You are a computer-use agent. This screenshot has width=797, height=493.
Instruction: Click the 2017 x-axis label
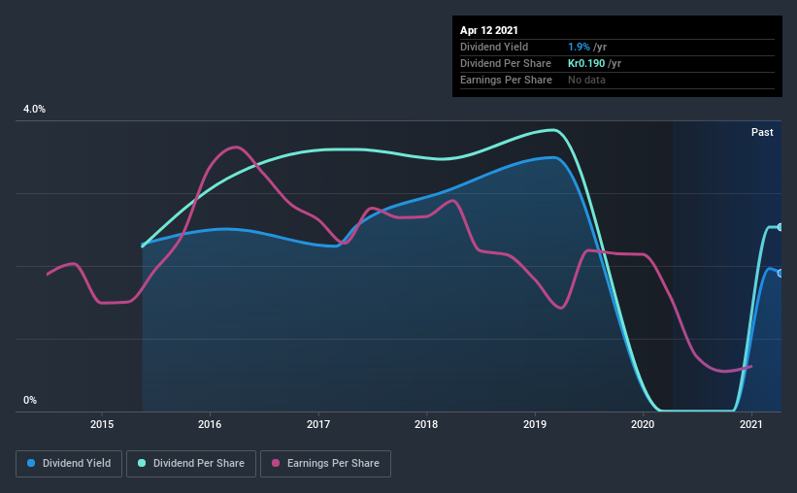[318, 424]
